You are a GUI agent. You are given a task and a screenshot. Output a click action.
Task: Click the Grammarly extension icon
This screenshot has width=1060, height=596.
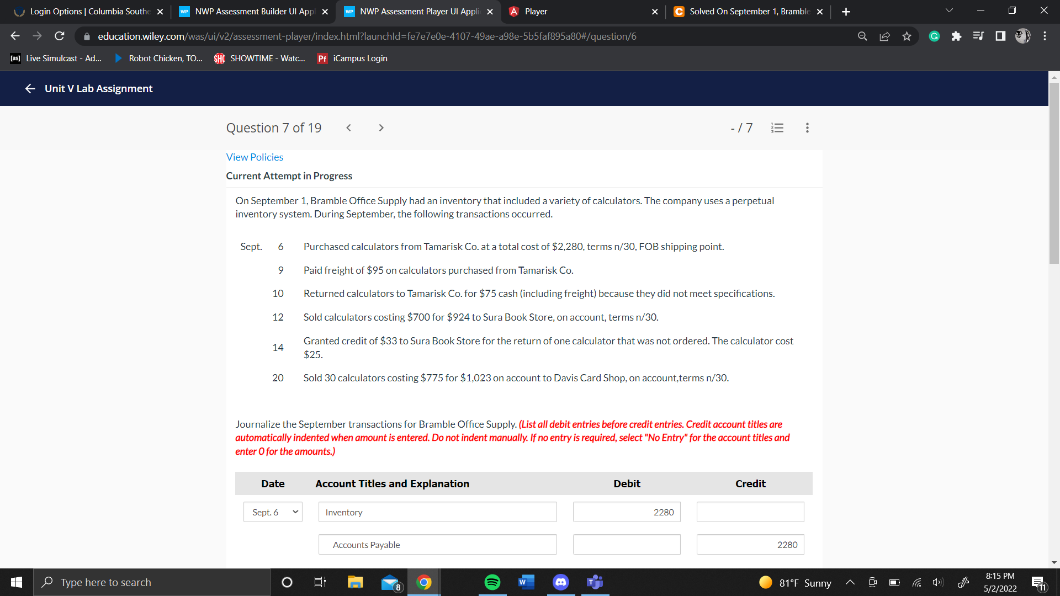(934, 36)
